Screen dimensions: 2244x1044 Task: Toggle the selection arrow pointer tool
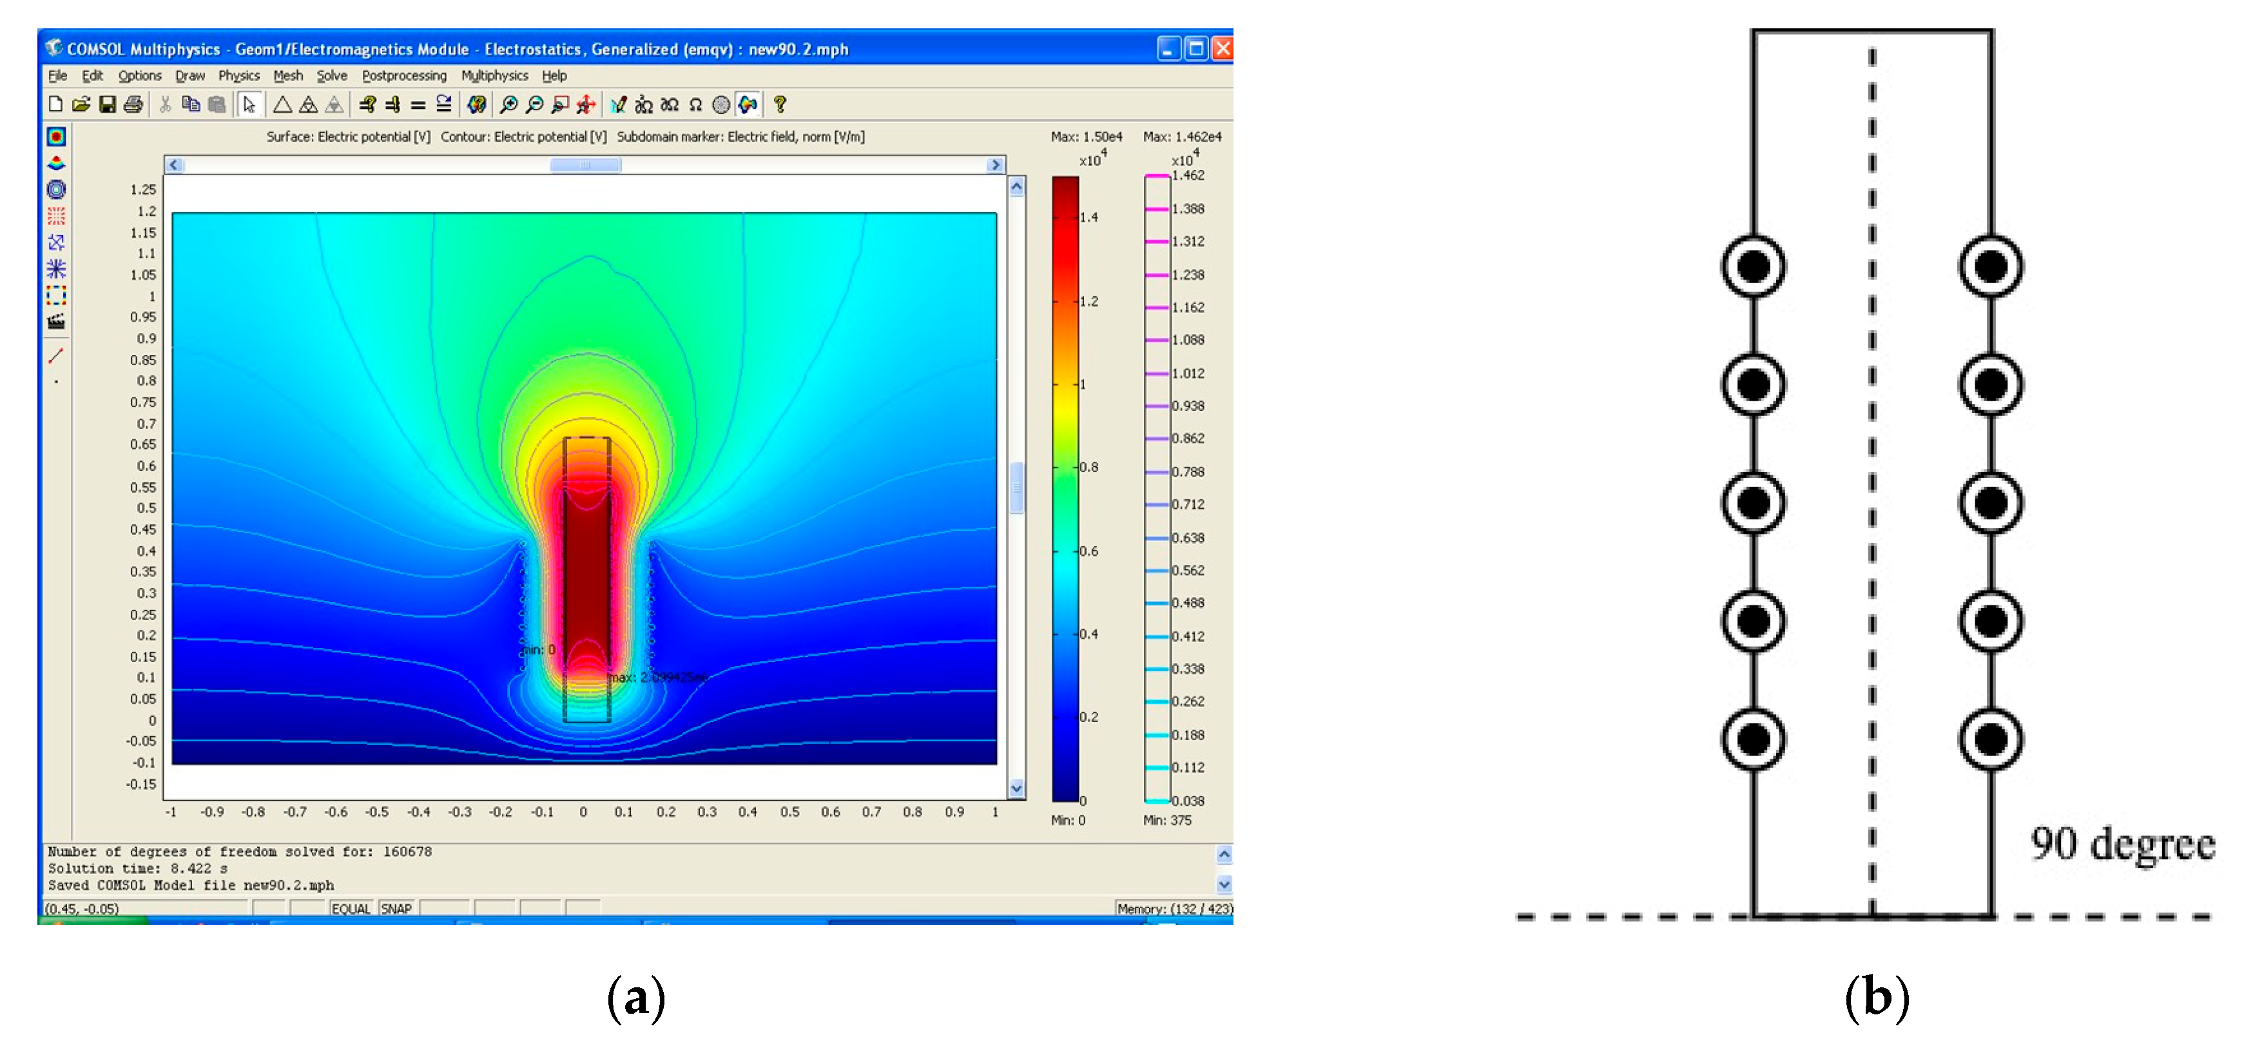tap(249, 106)
